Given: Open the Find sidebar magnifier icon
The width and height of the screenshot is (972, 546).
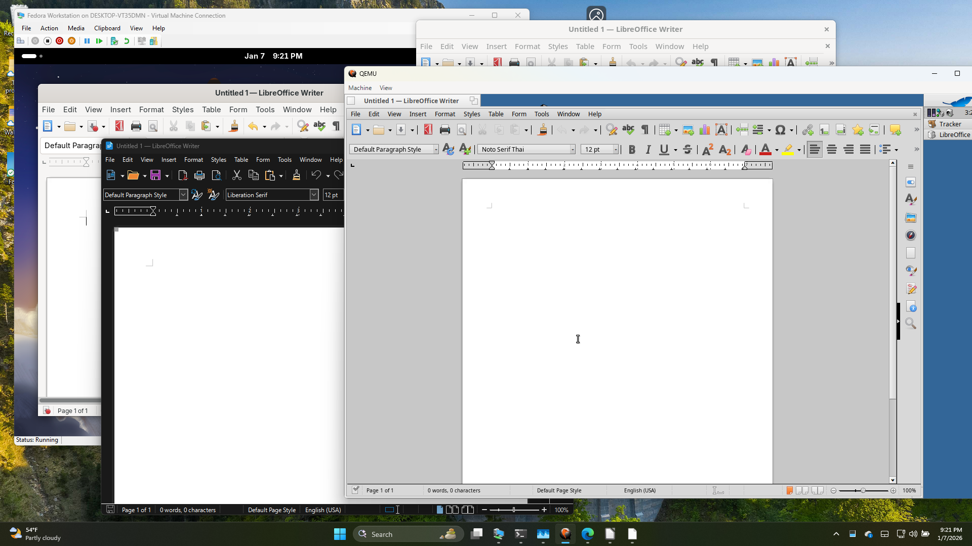Looking at the screenshot, I should [x=911, y=324].
